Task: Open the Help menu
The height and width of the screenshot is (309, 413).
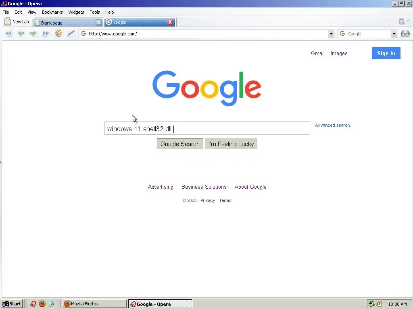Action: pyautogui.click(x=110, y=12)
